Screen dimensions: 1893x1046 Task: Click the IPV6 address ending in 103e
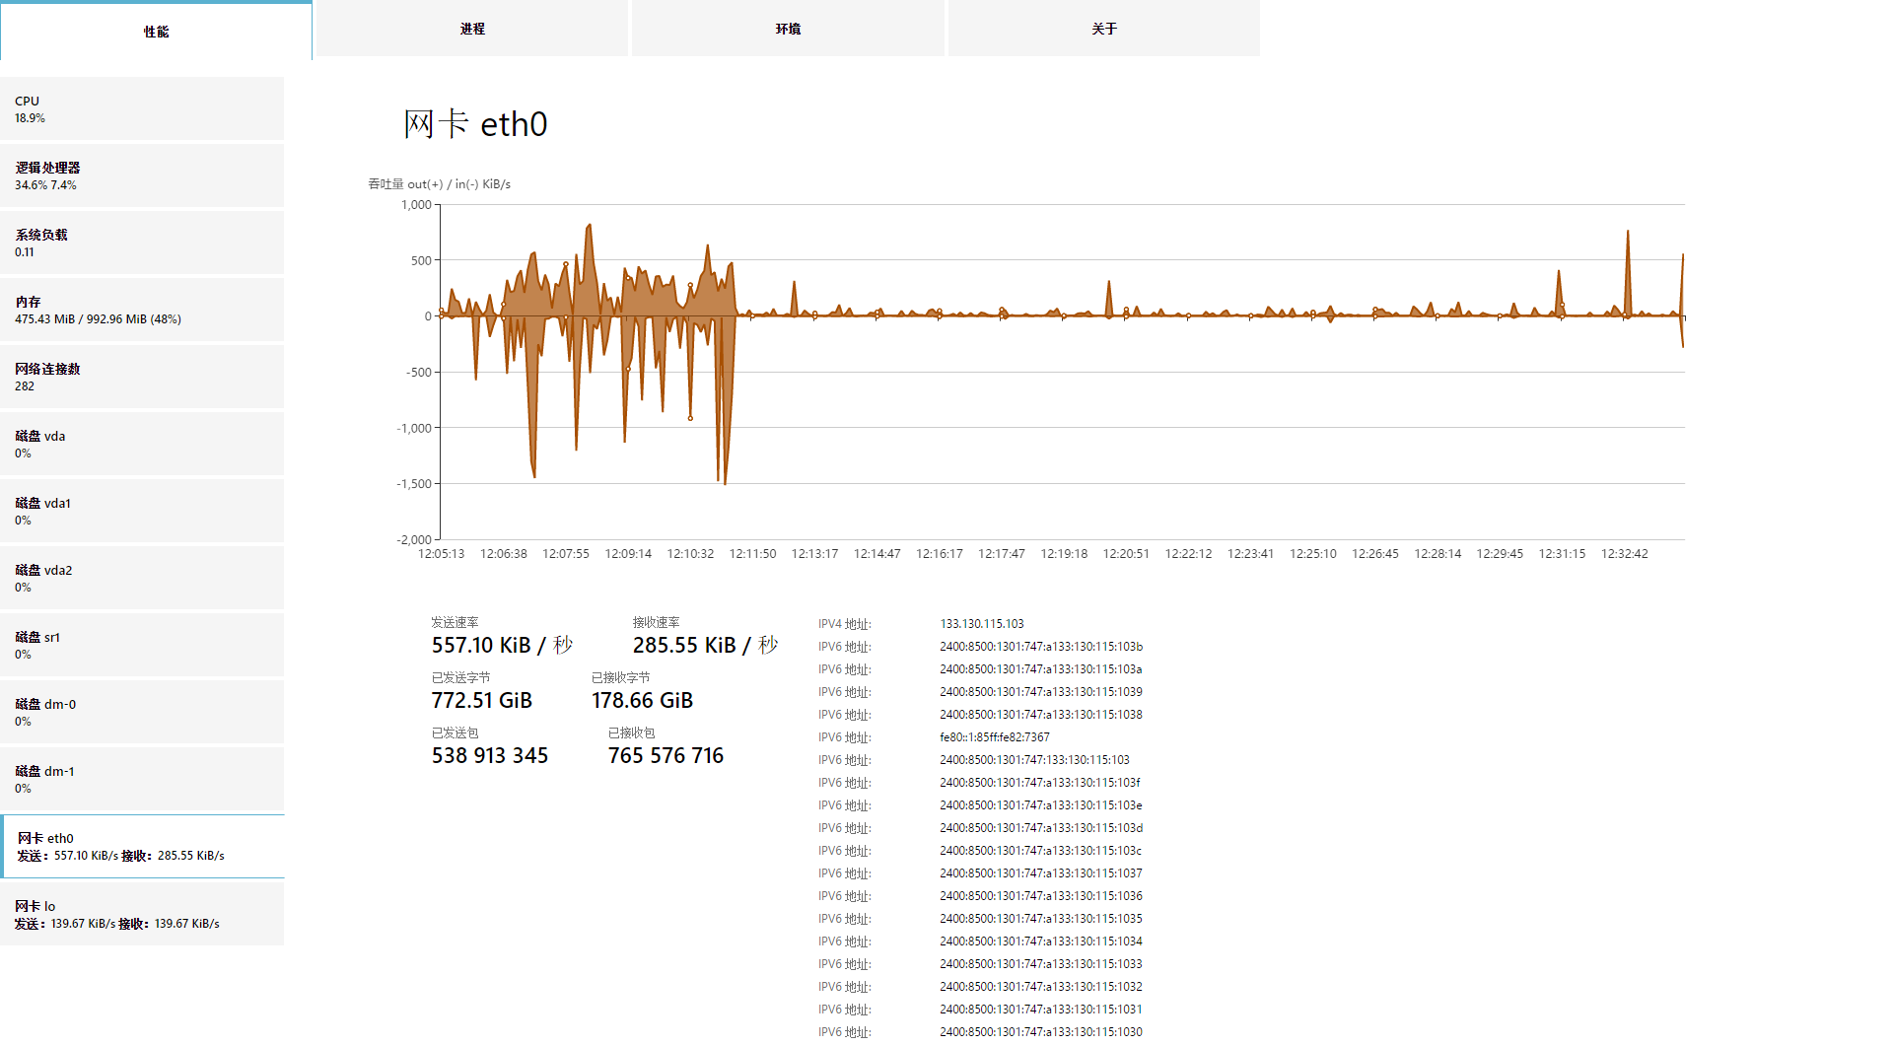pos(1041,805)
